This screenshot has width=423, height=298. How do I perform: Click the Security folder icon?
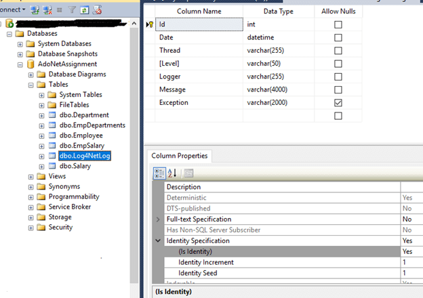point(41,228)
